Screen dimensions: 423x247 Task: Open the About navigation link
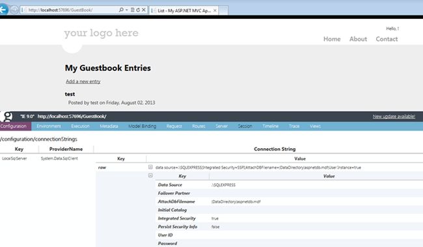(x=358, y=39)
